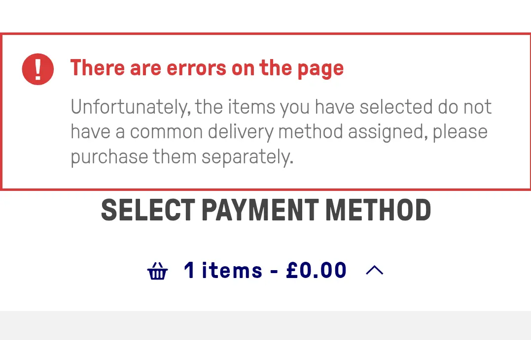
Task: Collapse the basket summary chevron
Action: [375, 270]
